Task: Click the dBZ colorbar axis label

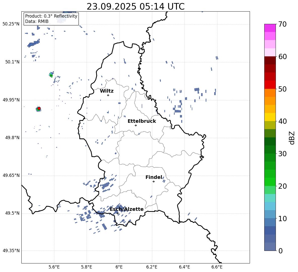Action: (x=292, y=138)
